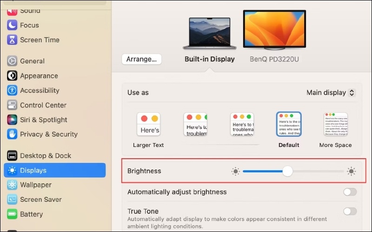The image size is (372, 232).
Task: Choose the More Space resolution option
Action: tap(336, 124)
